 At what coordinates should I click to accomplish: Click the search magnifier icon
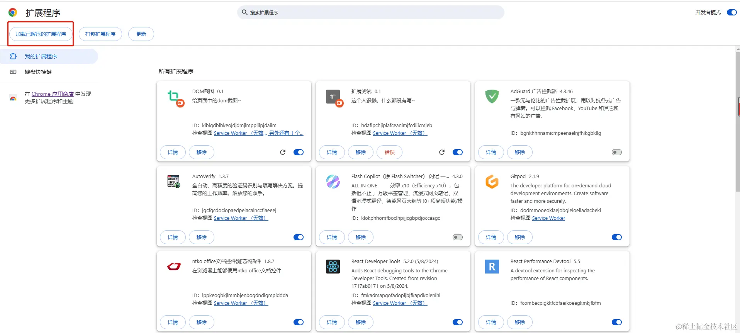click(x=244, y=12)
